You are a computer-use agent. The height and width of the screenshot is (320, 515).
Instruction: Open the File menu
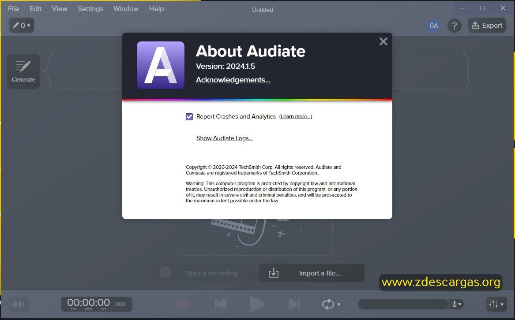click(x=14, y=9)
